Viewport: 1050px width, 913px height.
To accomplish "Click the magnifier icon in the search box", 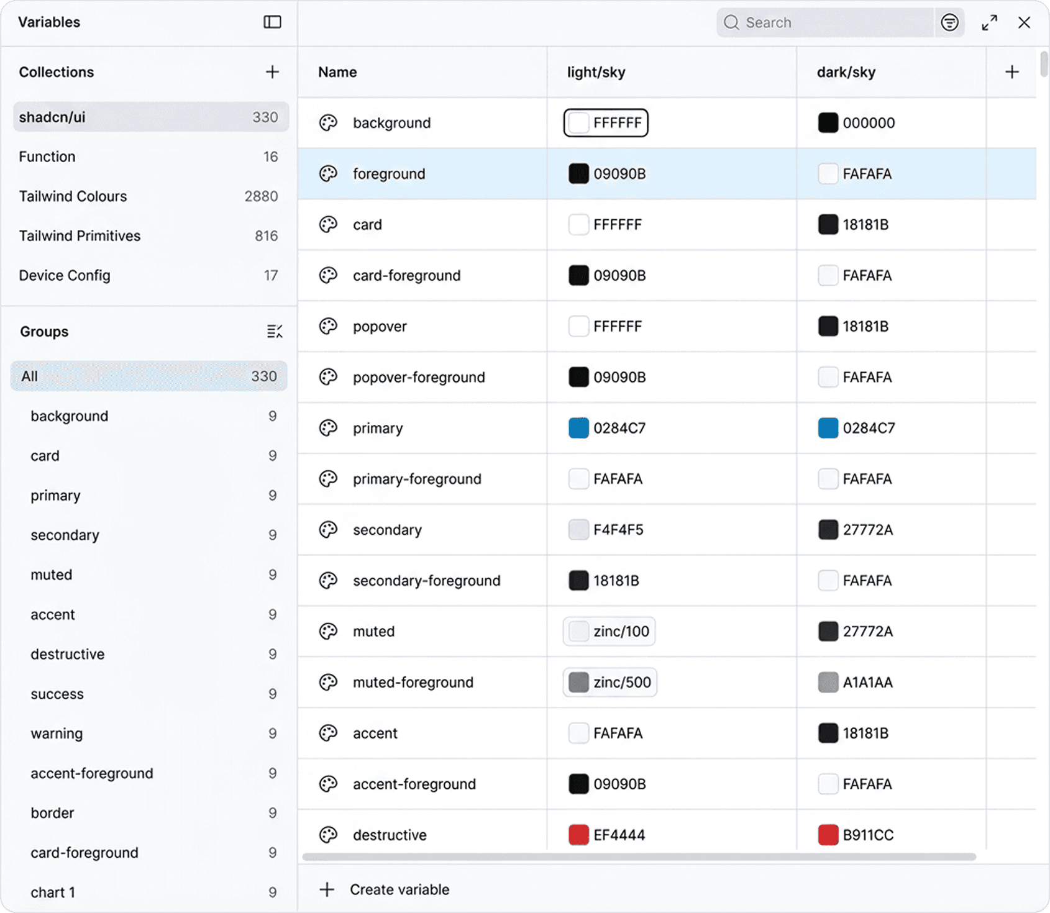I will click(731, 22).
